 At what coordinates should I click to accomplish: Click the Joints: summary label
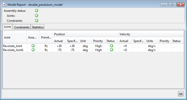pos(11,16)
